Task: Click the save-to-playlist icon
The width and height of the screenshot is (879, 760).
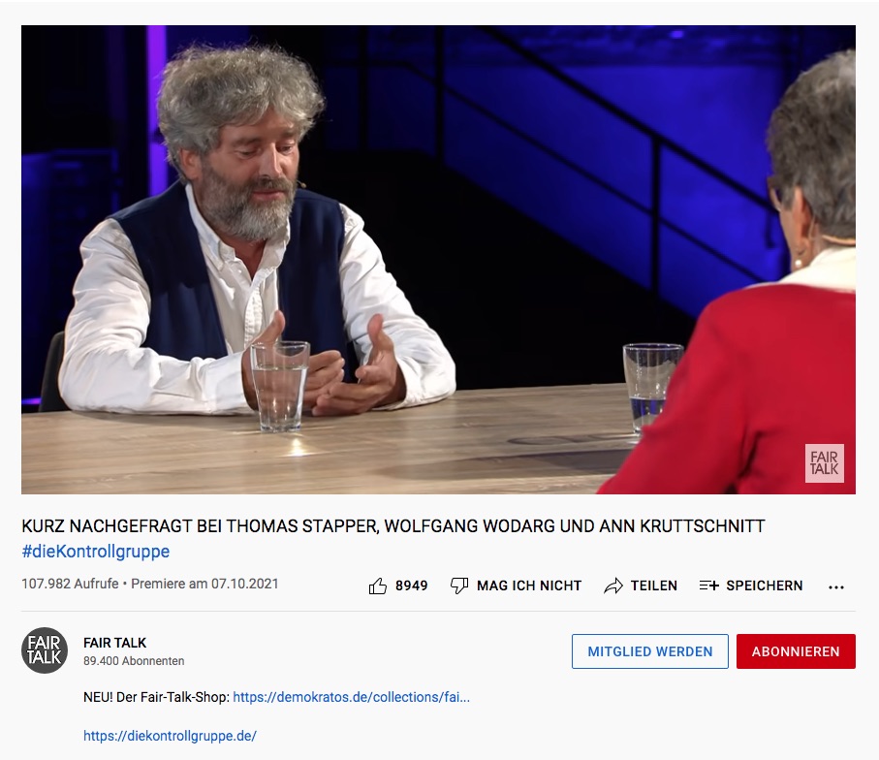Action: [708, 586]
